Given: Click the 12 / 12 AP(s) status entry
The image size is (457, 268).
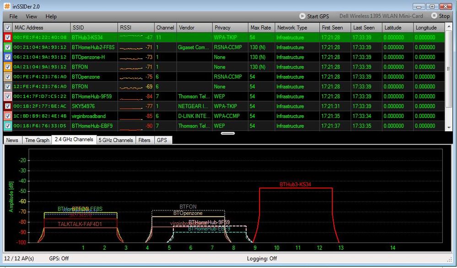Looking at the screenshot, I should [19, 258].
